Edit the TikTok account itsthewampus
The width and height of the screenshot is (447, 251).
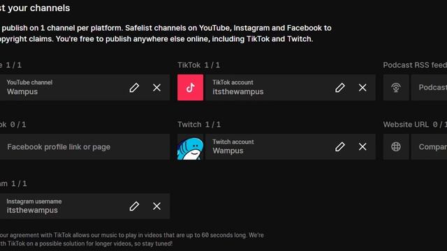point(340,88)
